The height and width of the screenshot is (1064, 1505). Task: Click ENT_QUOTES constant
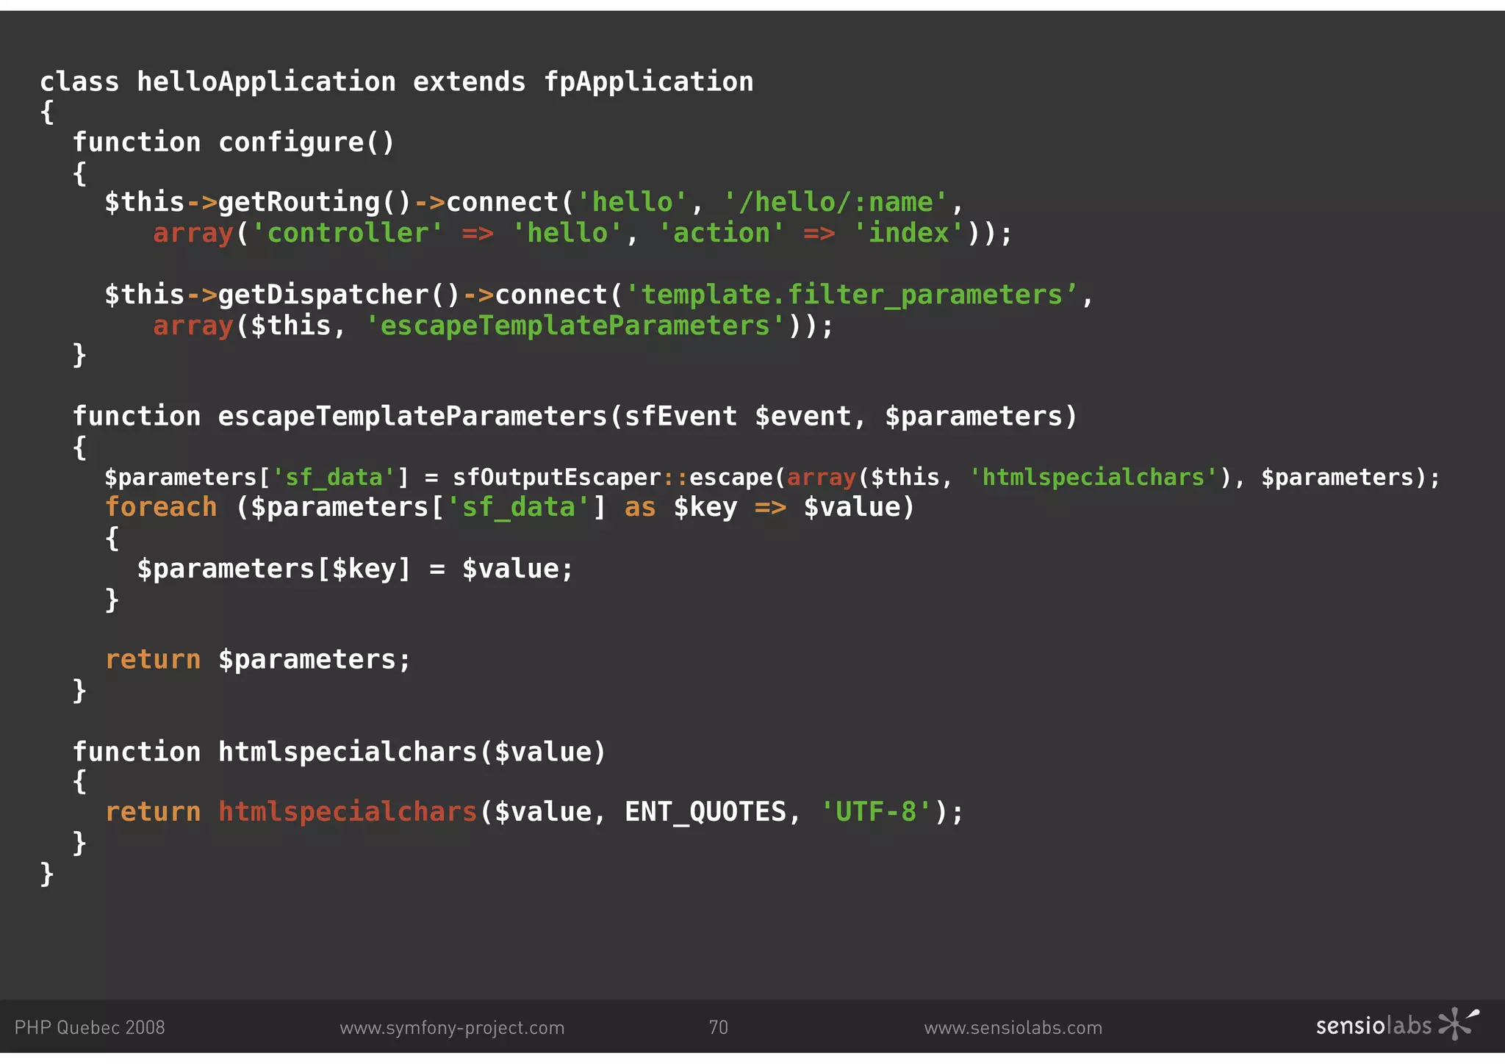(x=705, y=812)
